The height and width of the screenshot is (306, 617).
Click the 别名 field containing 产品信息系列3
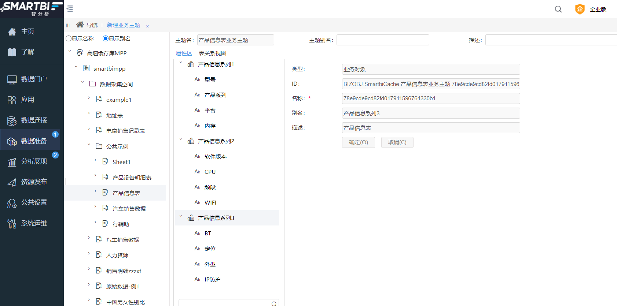431,113
